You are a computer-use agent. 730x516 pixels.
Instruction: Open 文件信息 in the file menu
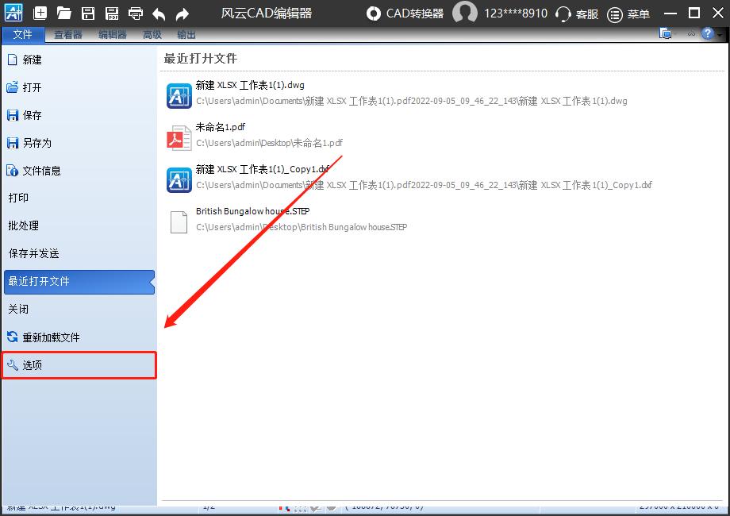[79, 171]
